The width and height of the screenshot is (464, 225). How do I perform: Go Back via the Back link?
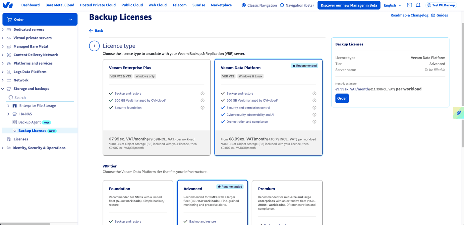[96, 31]
